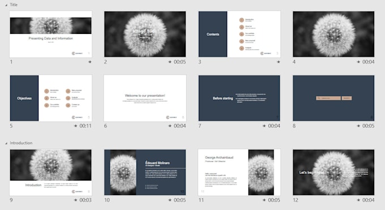This screenshot has width=385, height=210.
Task: Click the star icon beneath slide 7
Action: point(264,126)
